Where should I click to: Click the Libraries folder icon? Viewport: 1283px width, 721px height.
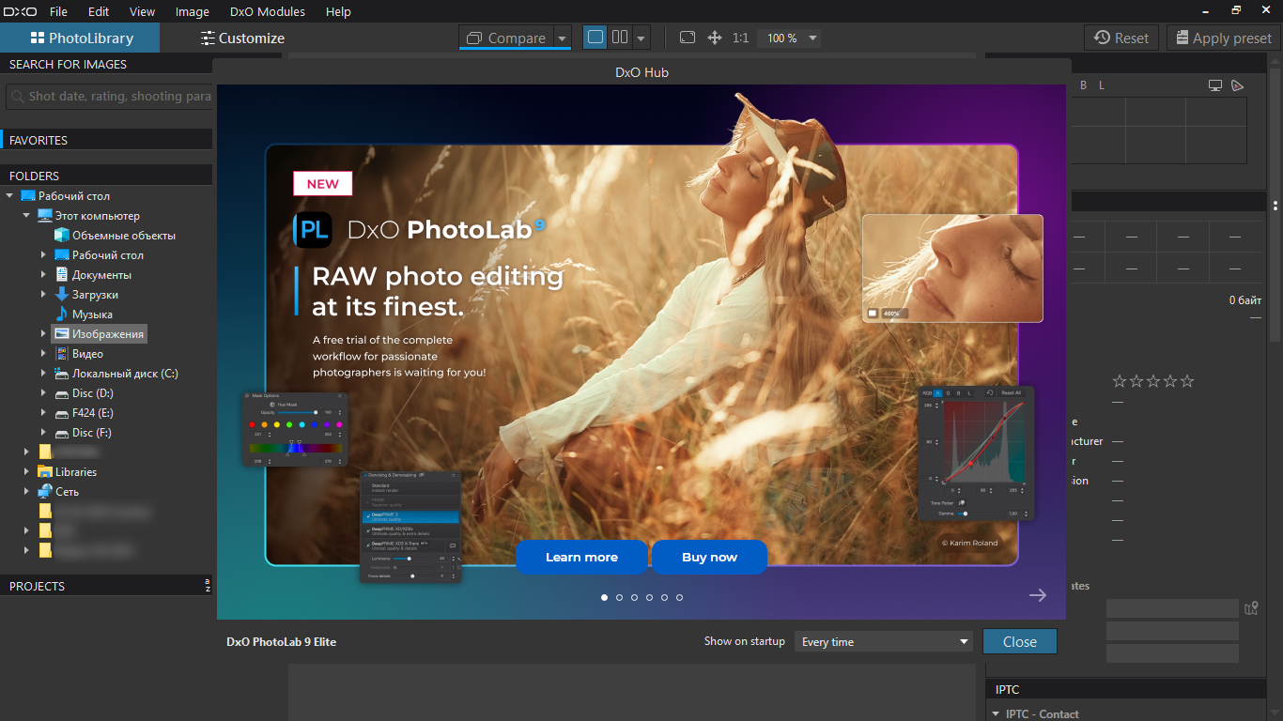coord(45,471)
